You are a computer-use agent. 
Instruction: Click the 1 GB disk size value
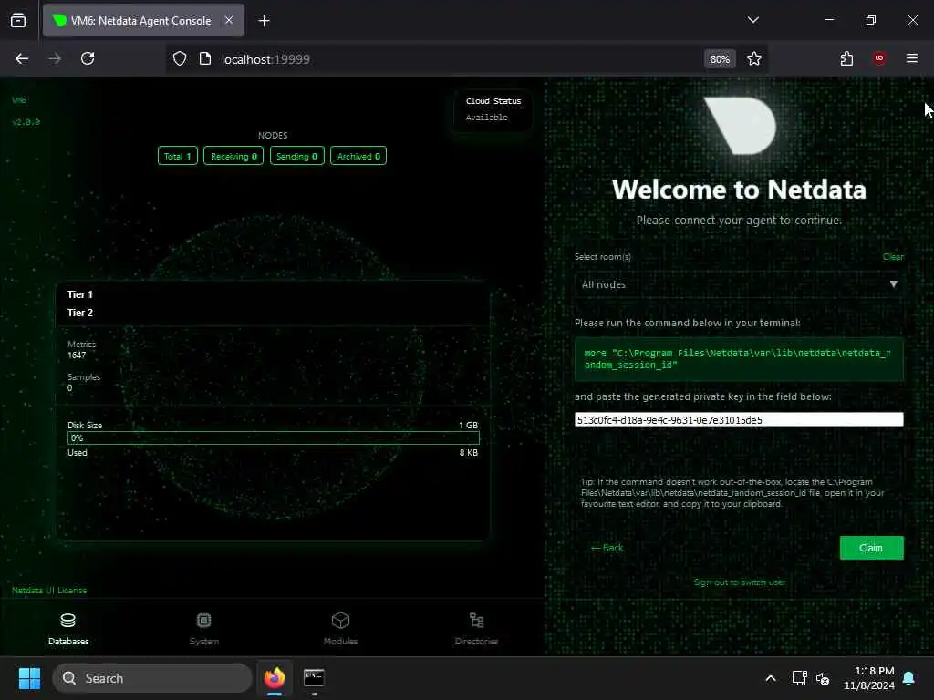(x=468, y=425)
